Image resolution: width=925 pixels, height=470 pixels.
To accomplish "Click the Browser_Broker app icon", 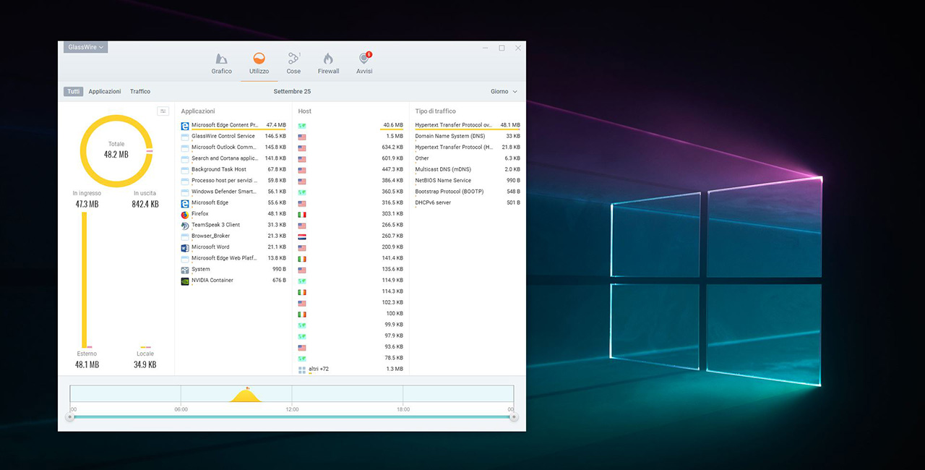I will point(185,236).
